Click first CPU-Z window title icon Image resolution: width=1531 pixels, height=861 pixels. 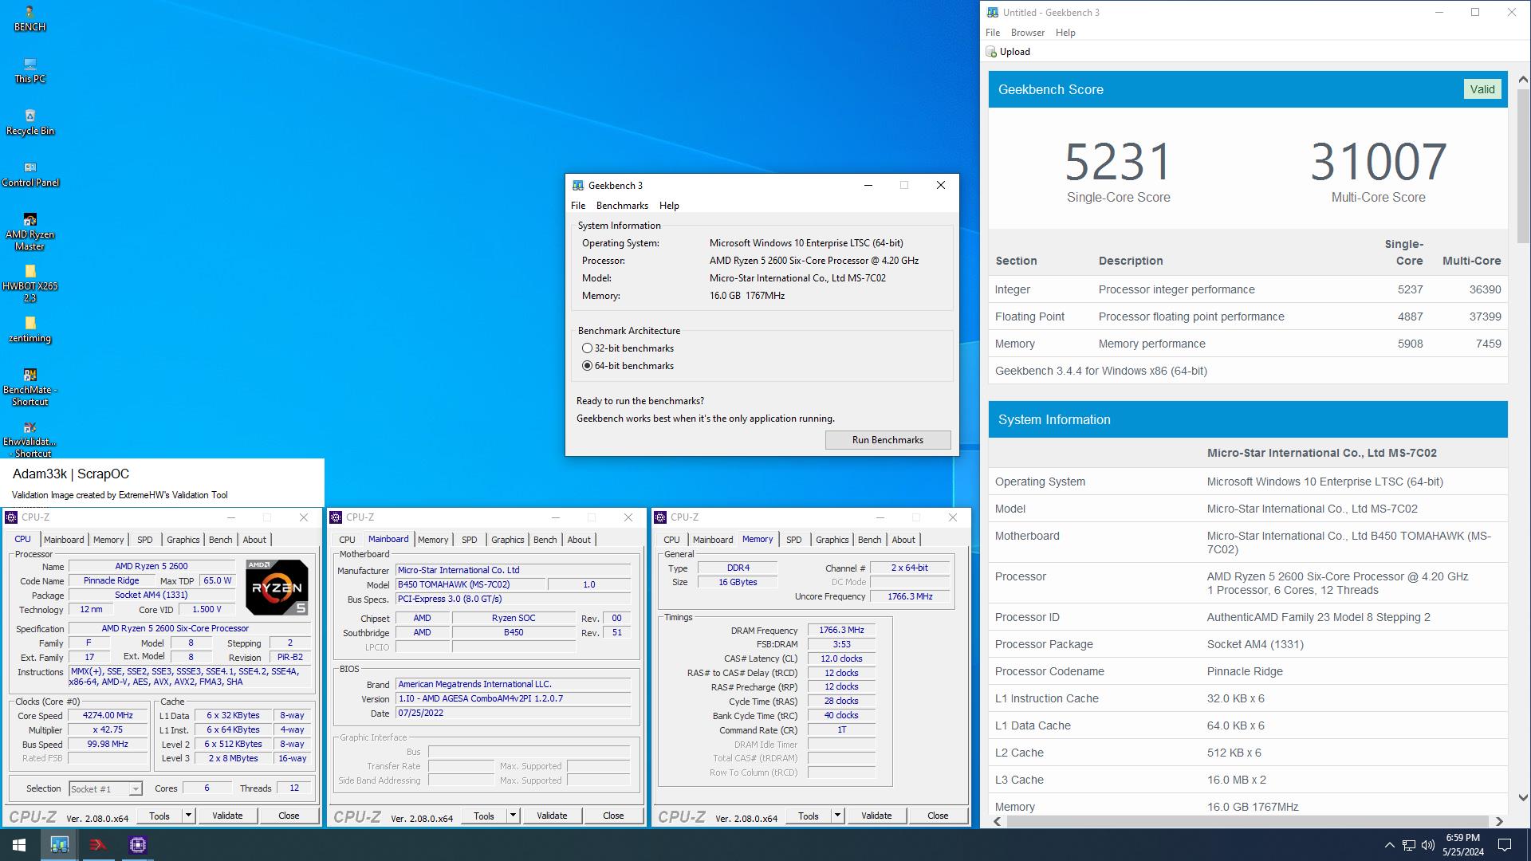point(11,517)
